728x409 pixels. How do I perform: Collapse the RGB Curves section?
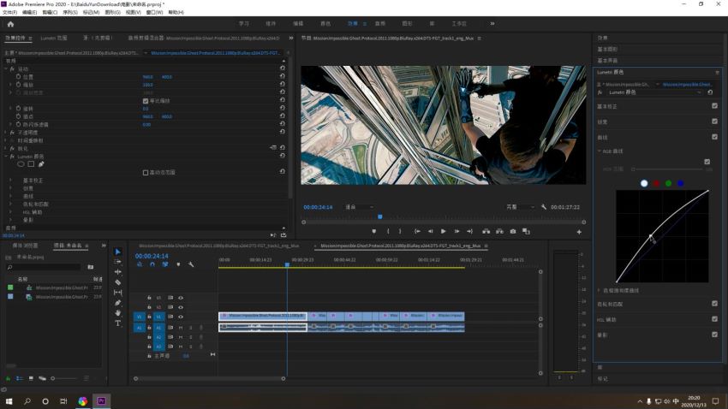600,151
